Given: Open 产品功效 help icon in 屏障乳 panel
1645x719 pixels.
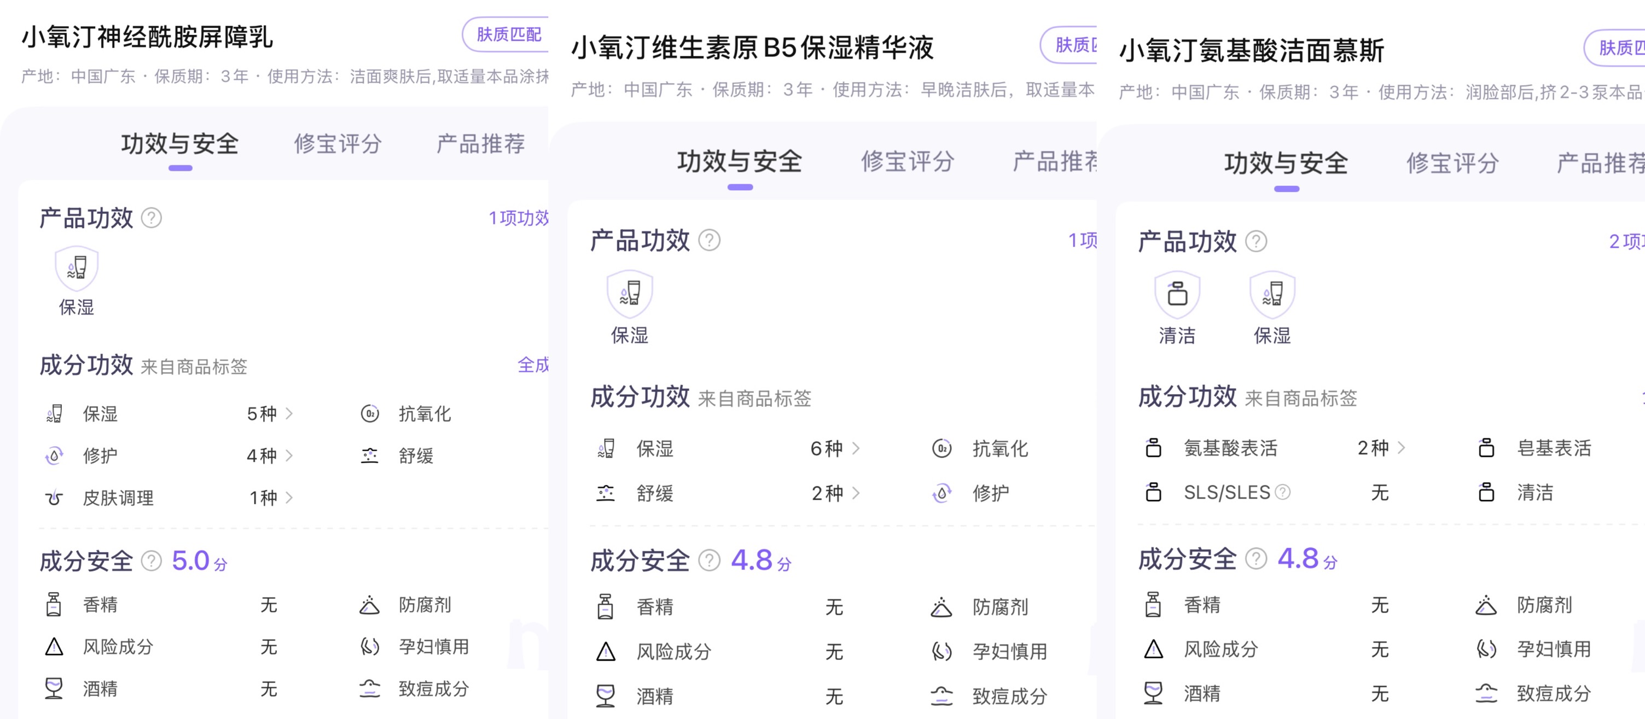Looking at the screenshot, I should coord(152,218).
